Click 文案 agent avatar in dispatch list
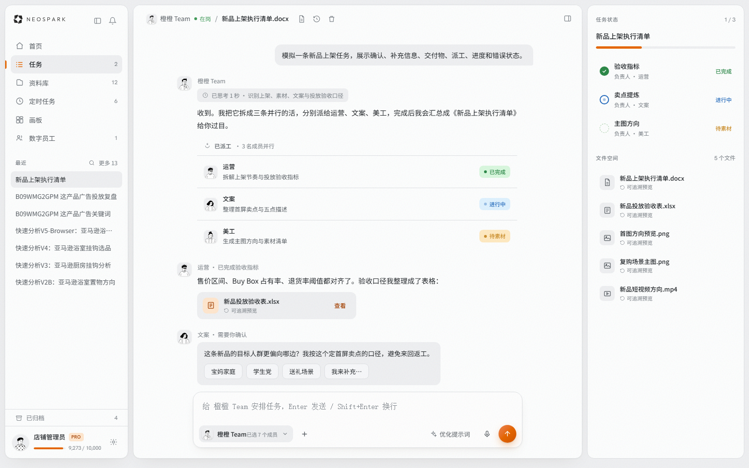 coord(211,204)
